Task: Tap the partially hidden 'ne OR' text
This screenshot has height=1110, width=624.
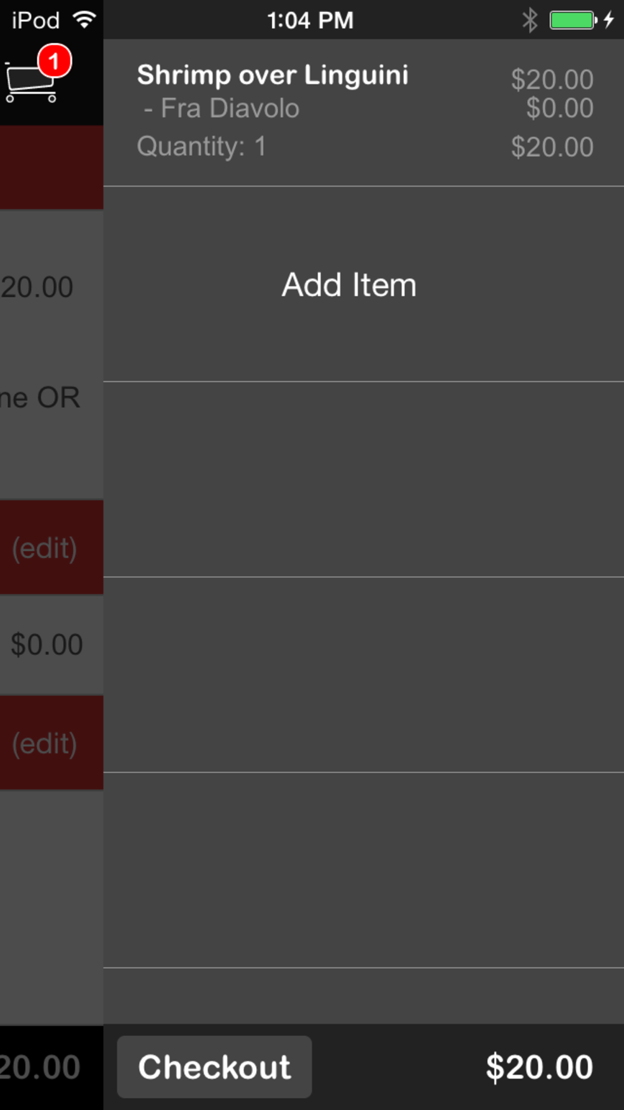Action: coord(41,398)
